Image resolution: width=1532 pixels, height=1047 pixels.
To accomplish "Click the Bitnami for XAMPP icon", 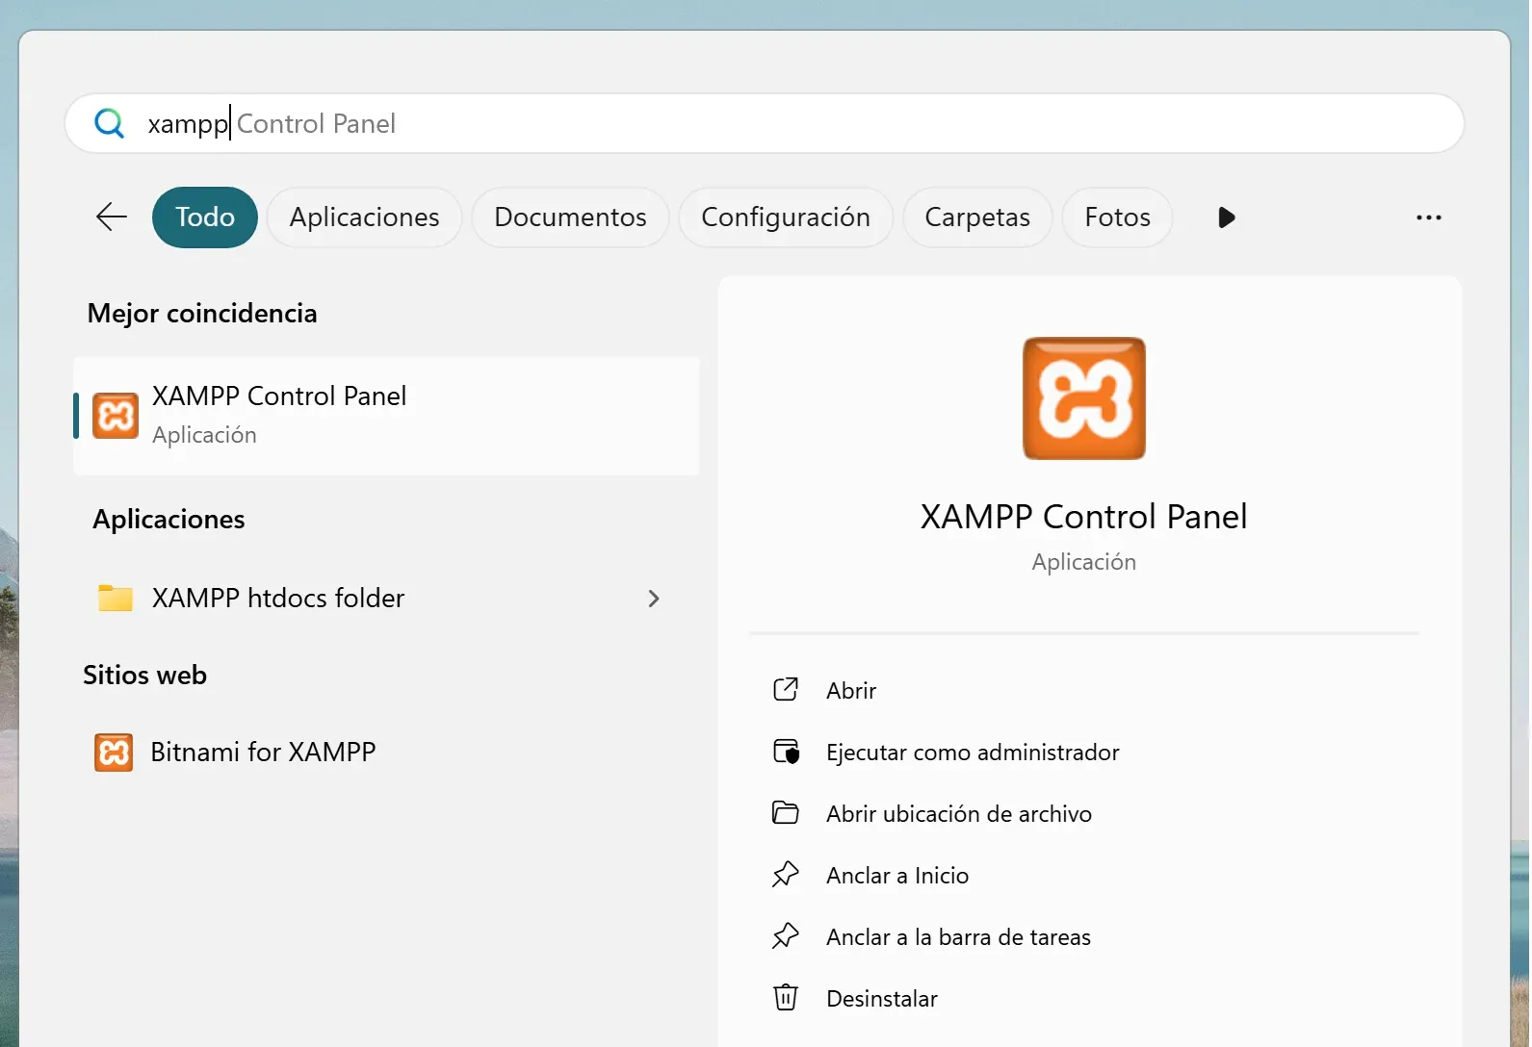I will (x=114, y=753).
